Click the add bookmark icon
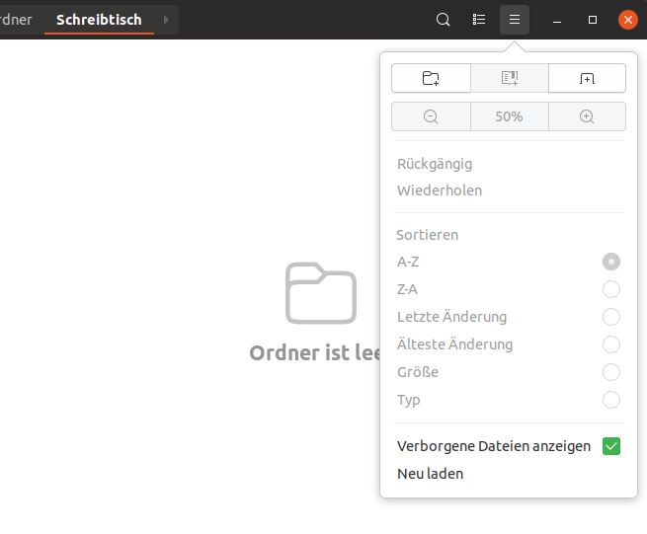This screenshot has height=534, width=647. (x=509, y=78)
